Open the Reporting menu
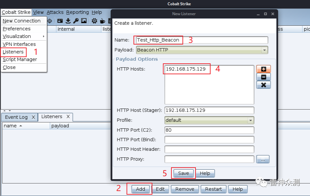This screenshot has width=310, height=196. [77, 12]
